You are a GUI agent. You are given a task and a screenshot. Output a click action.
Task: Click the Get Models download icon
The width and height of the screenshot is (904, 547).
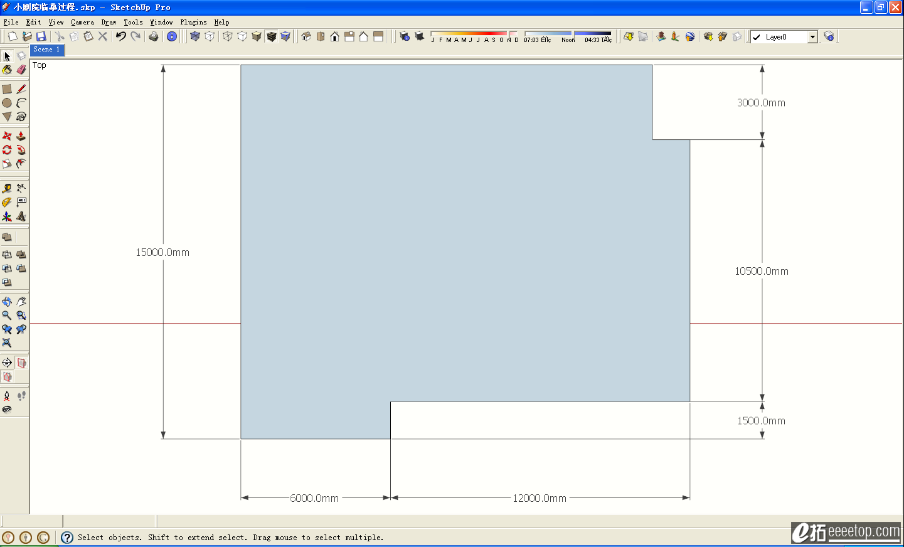[x=708, y=36]
